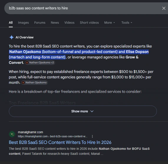Click the highlighted Nathan Ojaokomo text
168x164 pixels.
pyautogui.click(x=25, y=52)
